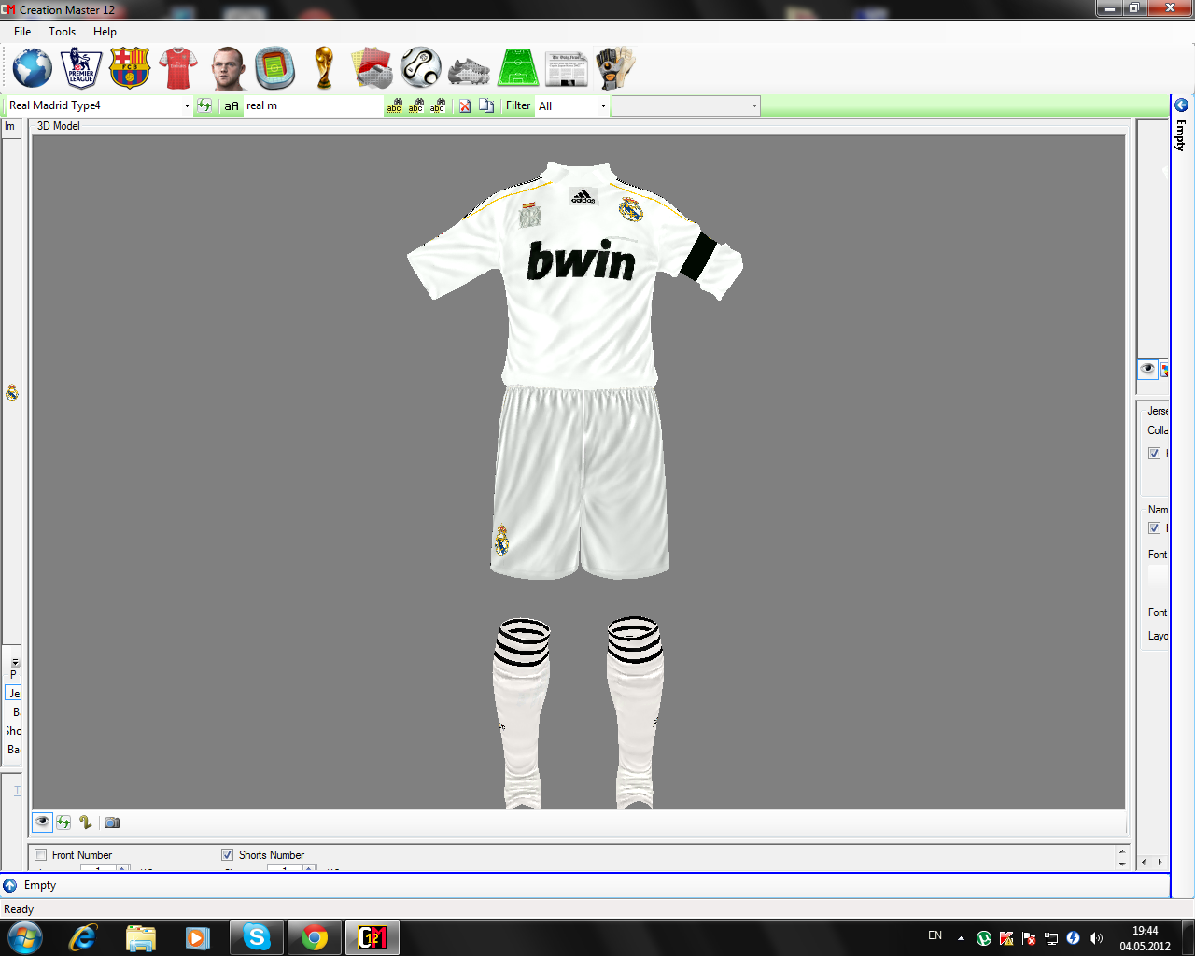Image resolution: width=1195 pixels, height=956 pixels.
Task: Open the Tools menu
Action: click(63, 32)
